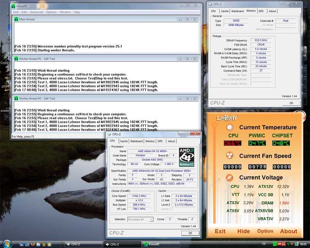Click the memory Size 4096 MBytes field
Image resolution: width=310 pixels, height=248 pixels.
[236, 25]
